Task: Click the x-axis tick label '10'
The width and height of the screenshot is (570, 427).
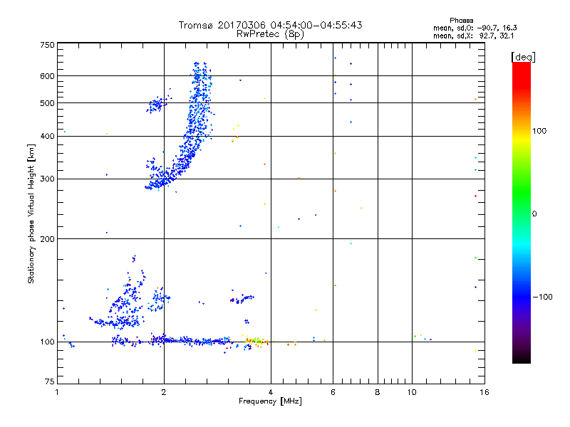Action: (412, 392)
